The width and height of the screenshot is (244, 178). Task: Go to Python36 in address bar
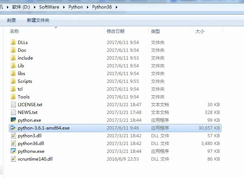[102, 7]
